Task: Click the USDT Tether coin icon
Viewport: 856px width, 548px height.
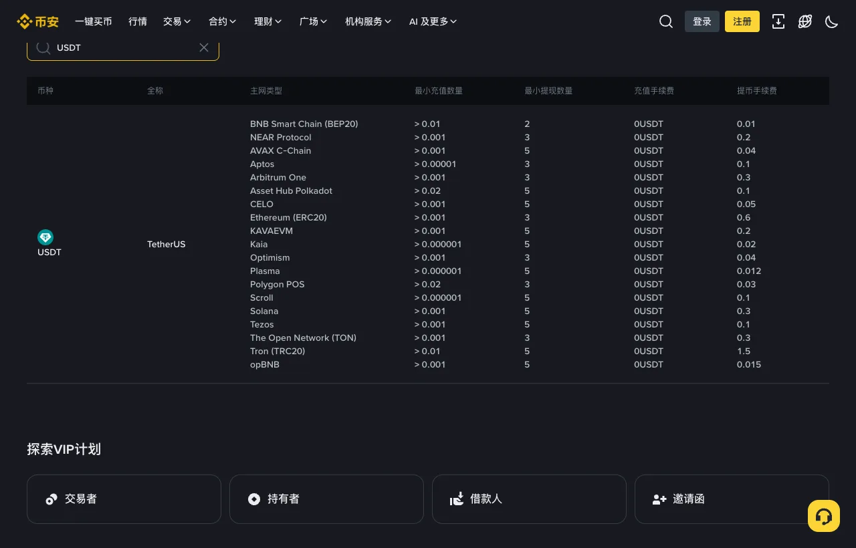Action: coord(45,237)
